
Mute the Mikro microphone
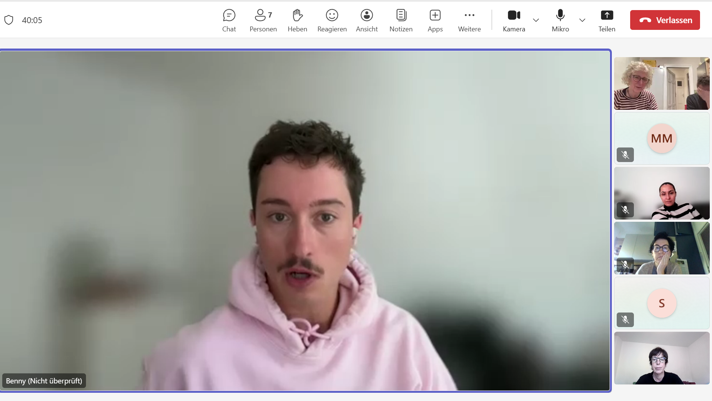coord(560,20)
